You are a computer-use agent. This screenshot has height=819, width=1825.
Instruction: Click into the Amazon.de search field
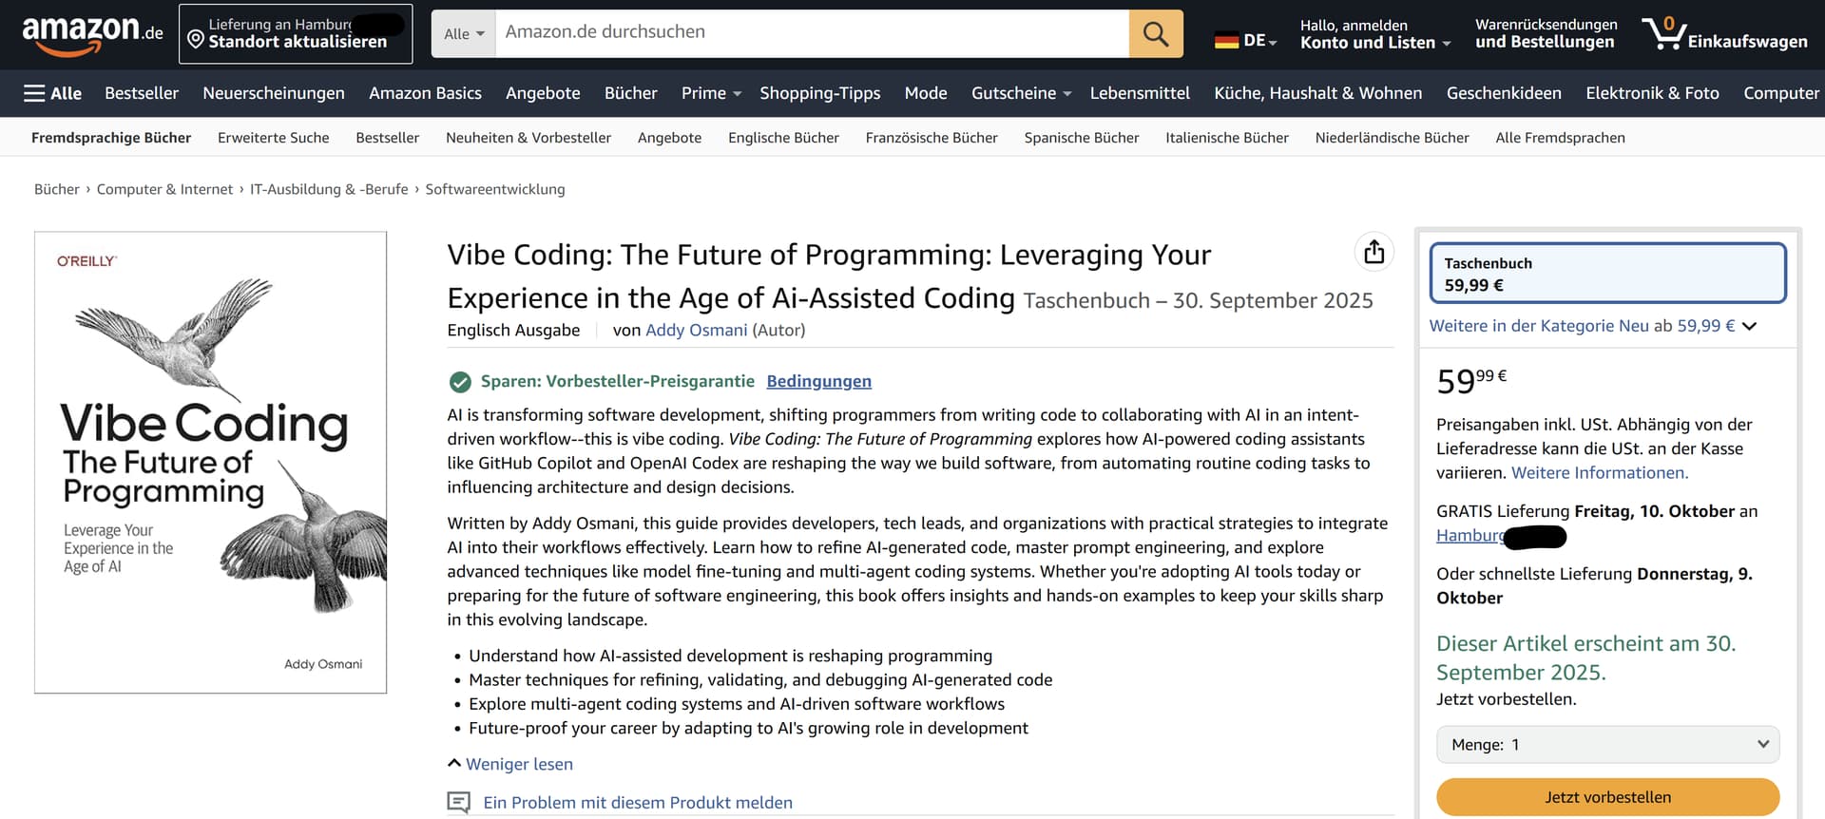812,33
